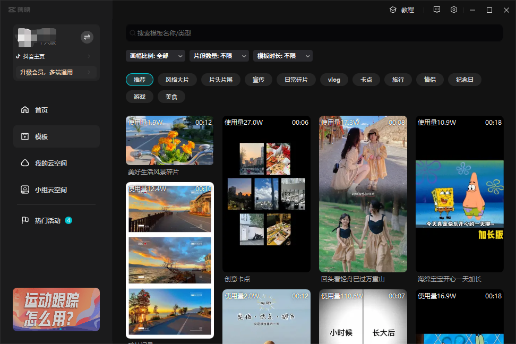Select the 游戏 category tab
Viewport: 516px width, 344px height.
pyautogui.click(x=140, y=97)
